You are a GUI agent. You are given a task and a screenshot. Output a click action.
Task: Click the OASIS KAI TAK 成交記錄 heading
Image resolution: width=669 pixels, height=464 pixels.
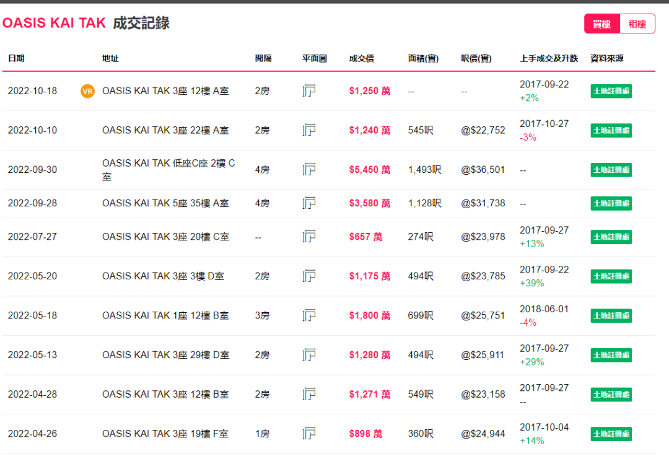pos(86,23)
